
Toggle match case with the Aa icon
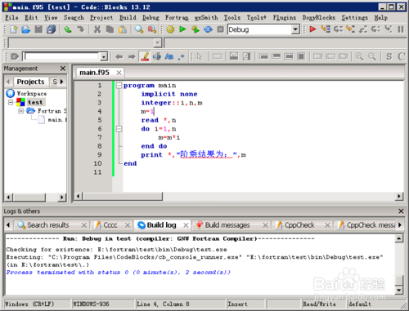point(169,56)
